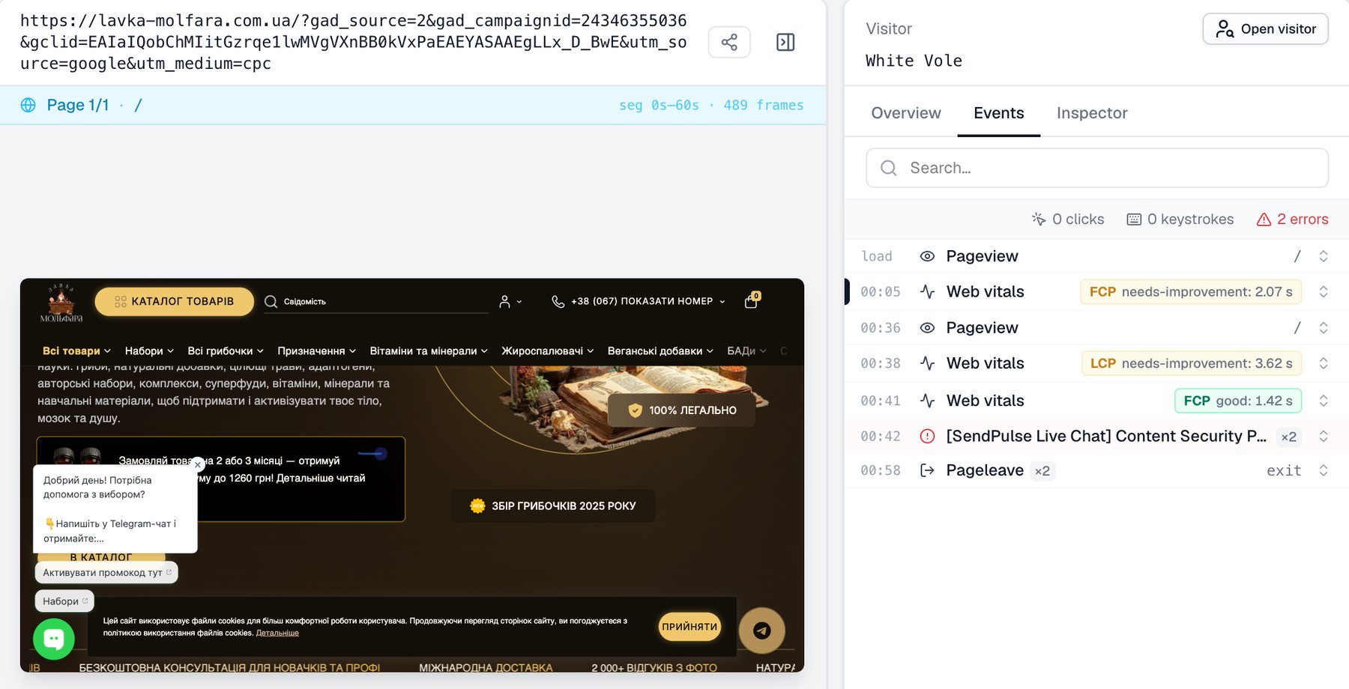Open the Набори dropdown menu
The width and height of the screenshot is (1349, 689).
point(149,350)
